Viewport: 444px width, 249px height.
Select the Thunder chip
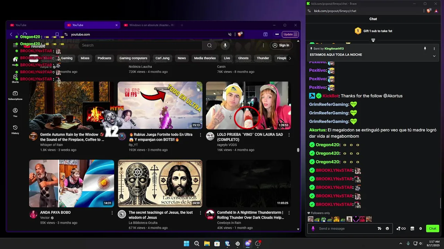tap(263, 58)
